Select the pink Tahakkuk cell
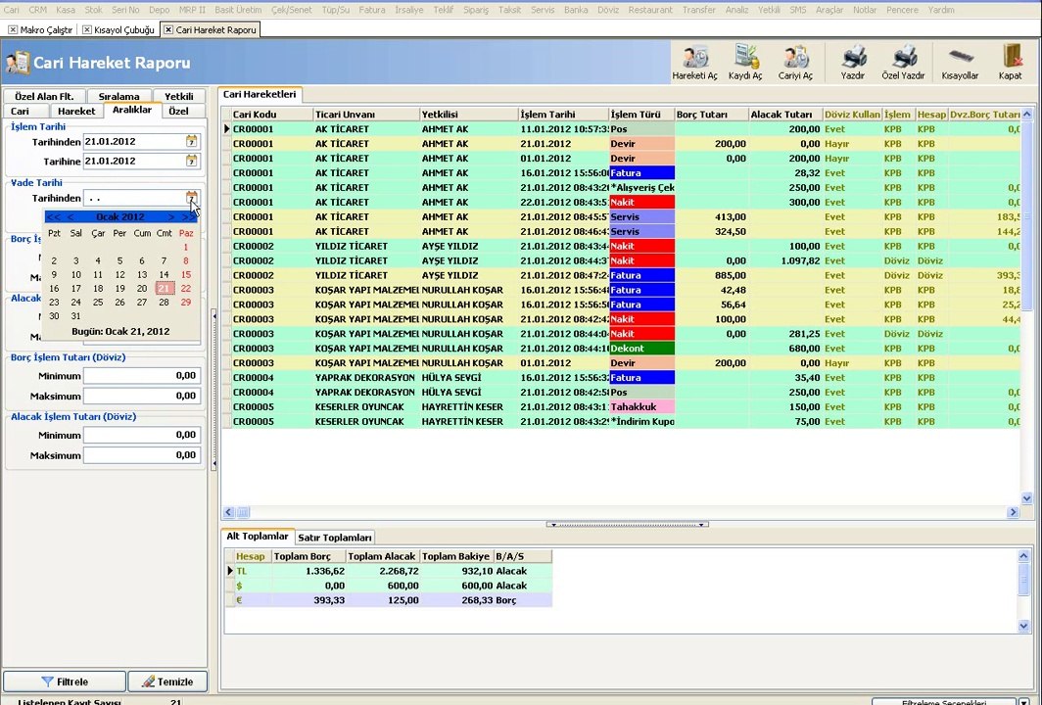This screenshot has width=1042, height=705. coord(642,406)
